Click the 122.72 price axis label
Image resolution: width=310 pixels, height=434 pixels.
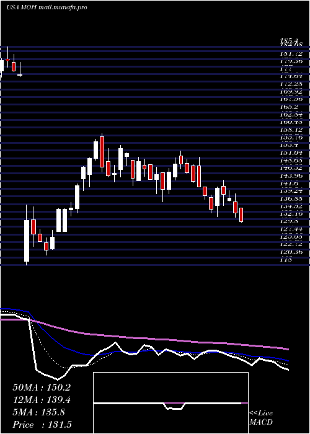[x=291, y=245]
